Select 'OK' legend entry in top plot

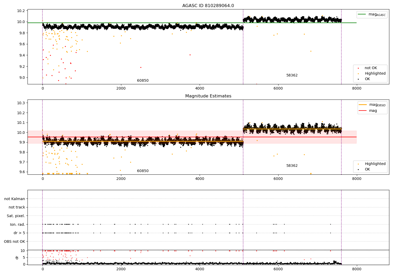[367, 79]
